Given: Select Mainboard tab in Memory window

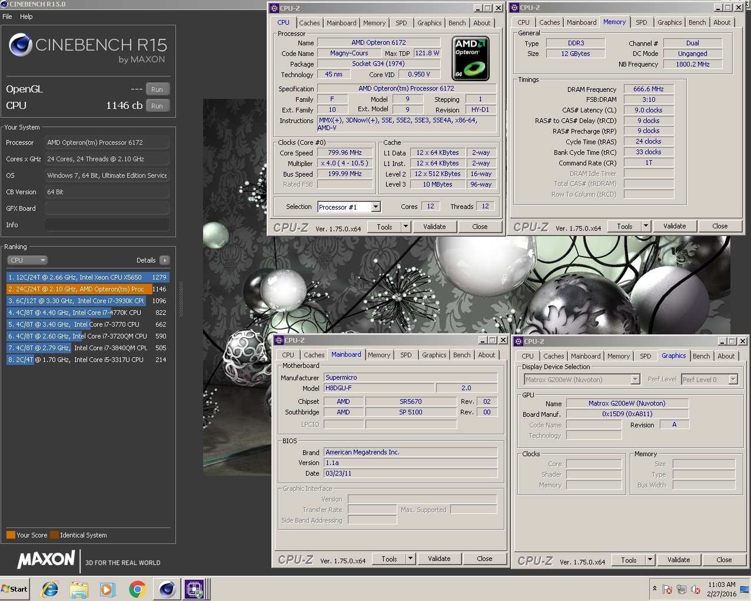Looking at the screenshot, I should (x=581, y=22).
